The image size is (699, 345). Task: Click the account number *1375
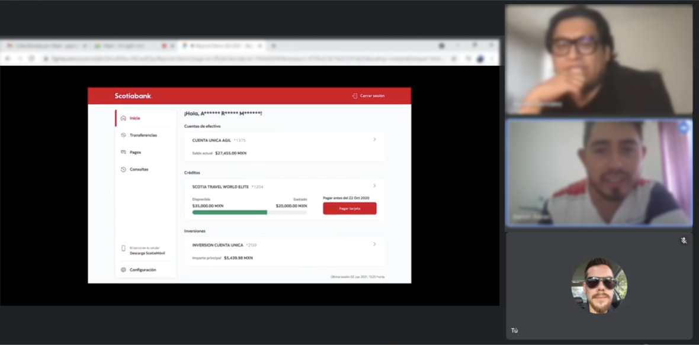(240, 140)
